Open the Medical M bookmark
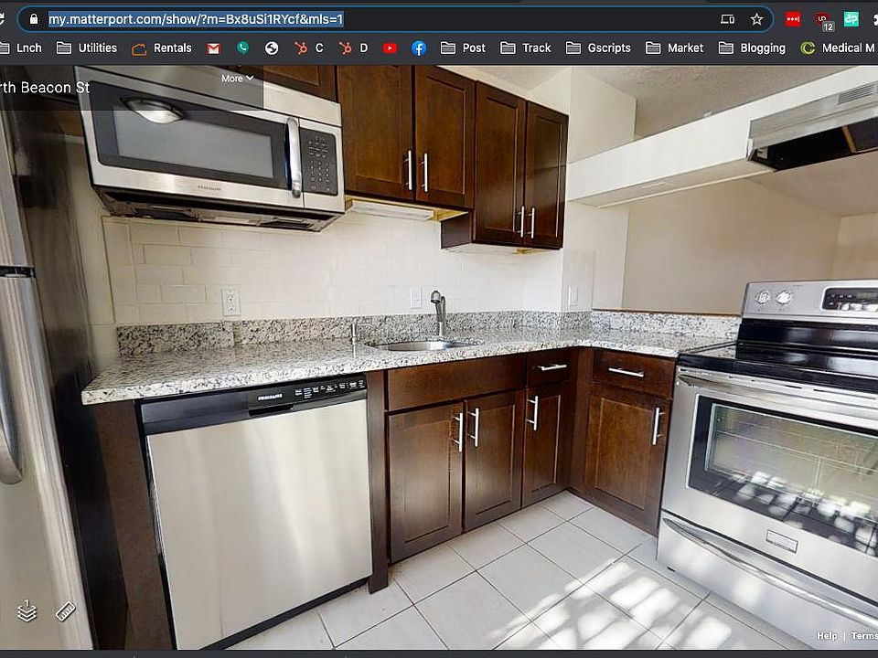 click(x=839, y=48)
